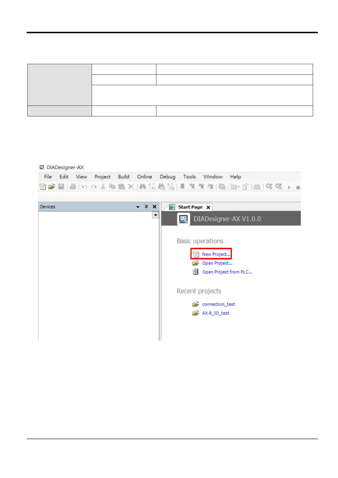Click the Open Project from PLC... link
338x478 pixels.
[x=227, y=272]
